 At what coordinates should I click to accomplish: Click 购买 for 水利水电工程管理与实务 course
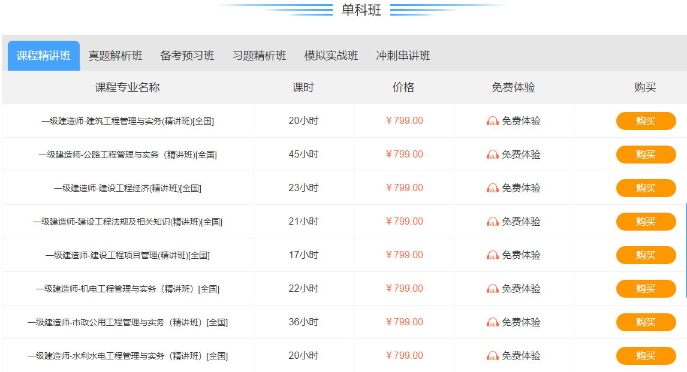(646, 355)
